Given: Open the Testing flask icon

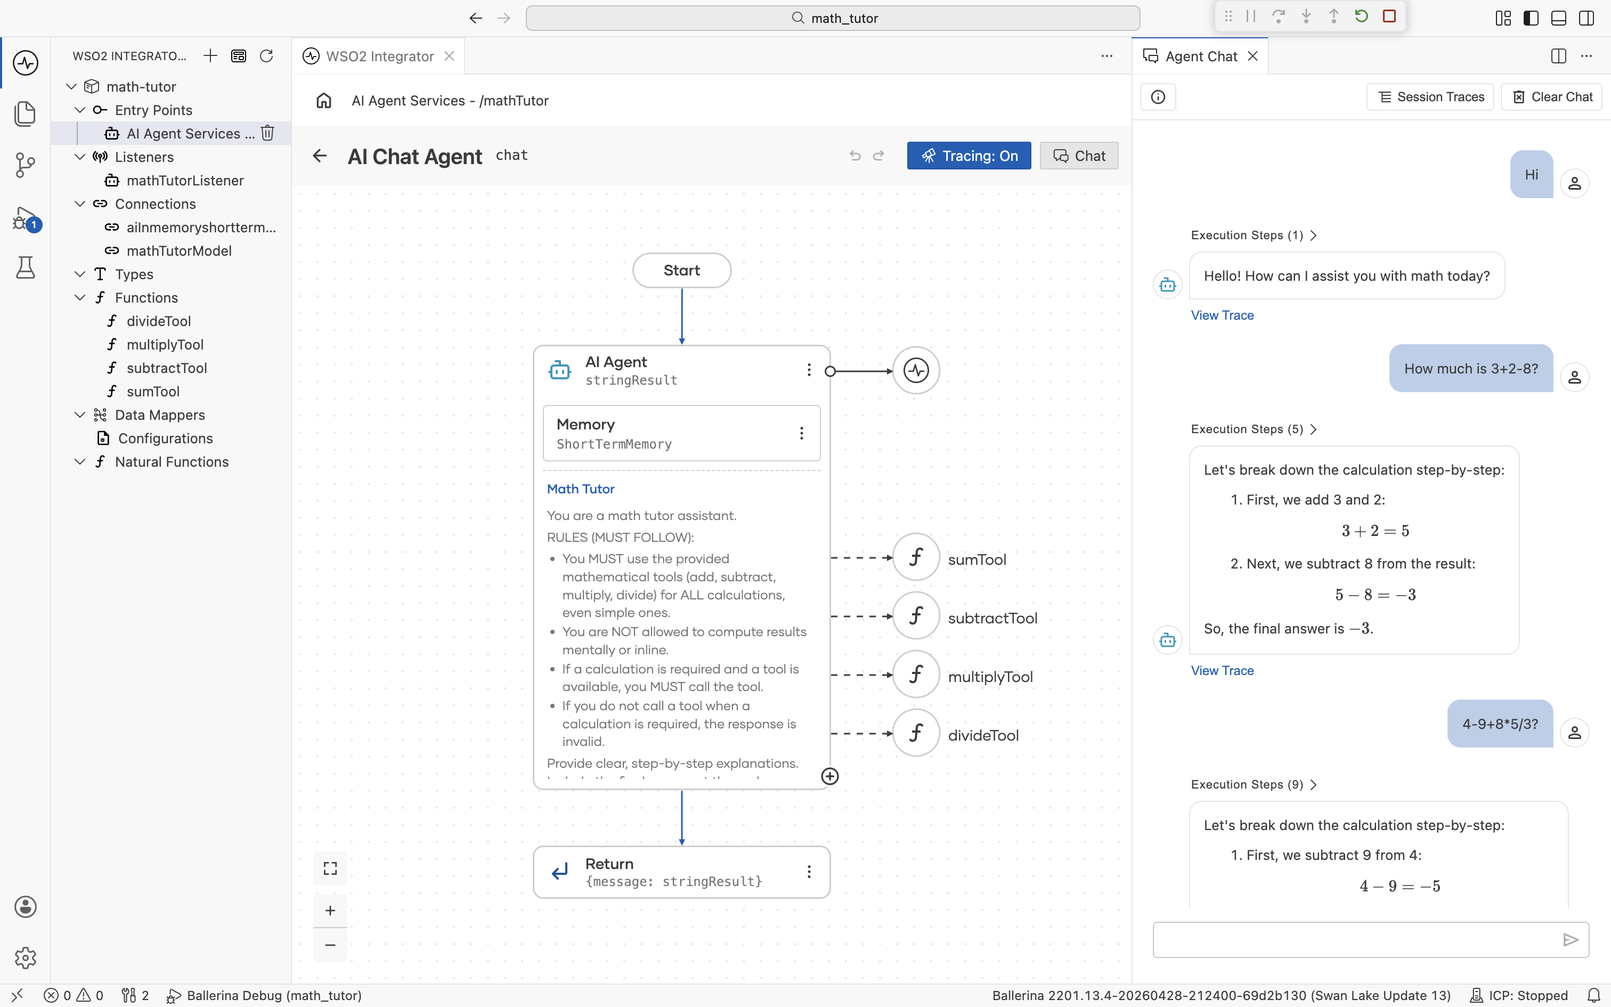Looking at the screenshot, I should tap(25, 267).
